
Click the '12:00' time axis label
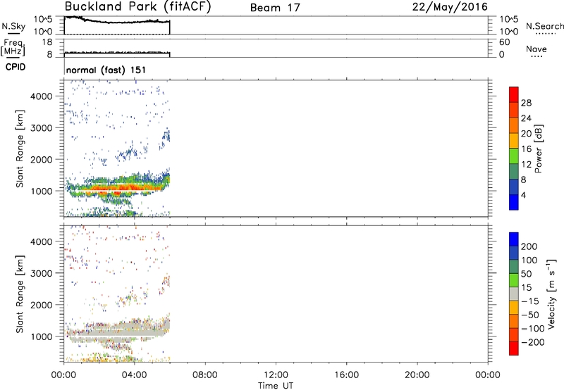click(x=276, y=375)
